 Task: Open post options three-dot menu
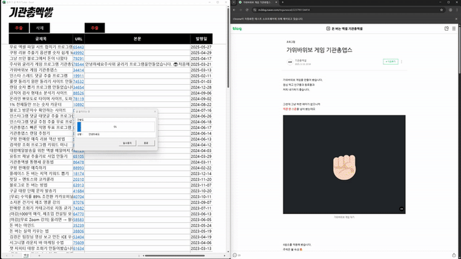(401, 61)
